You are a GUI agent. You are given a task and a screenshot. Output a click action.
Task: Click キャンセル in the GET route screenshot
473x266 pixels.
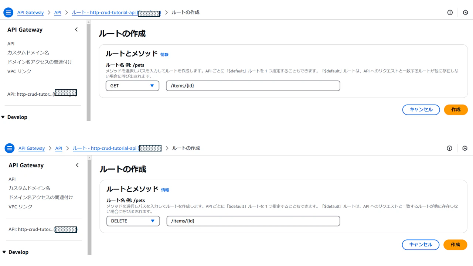421,110
